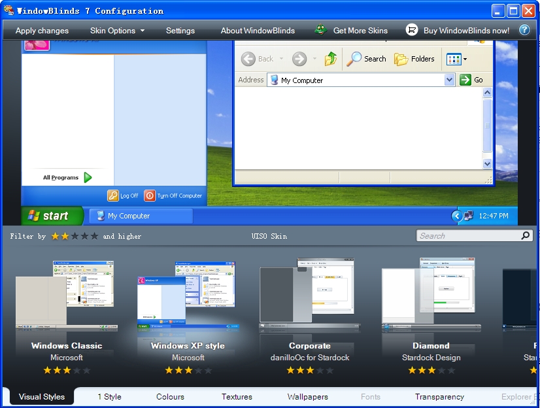Switch to the Wallpapers tab

click(x=307, y=397)
